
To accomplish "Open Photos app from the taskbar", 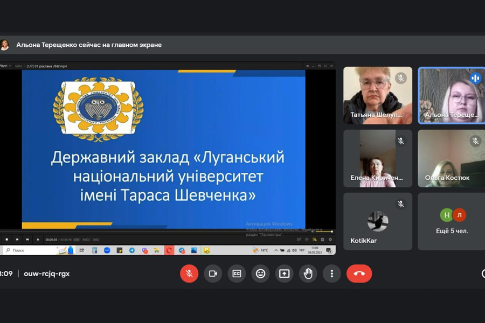I will (194, 250).
